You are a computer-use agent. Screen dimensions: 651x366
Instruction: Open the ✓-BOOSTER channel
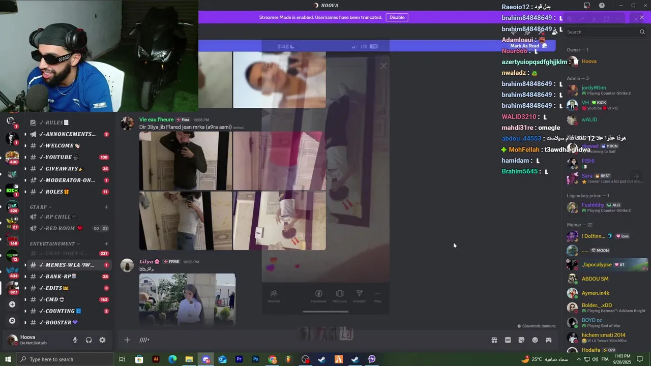tap(70, 323)
